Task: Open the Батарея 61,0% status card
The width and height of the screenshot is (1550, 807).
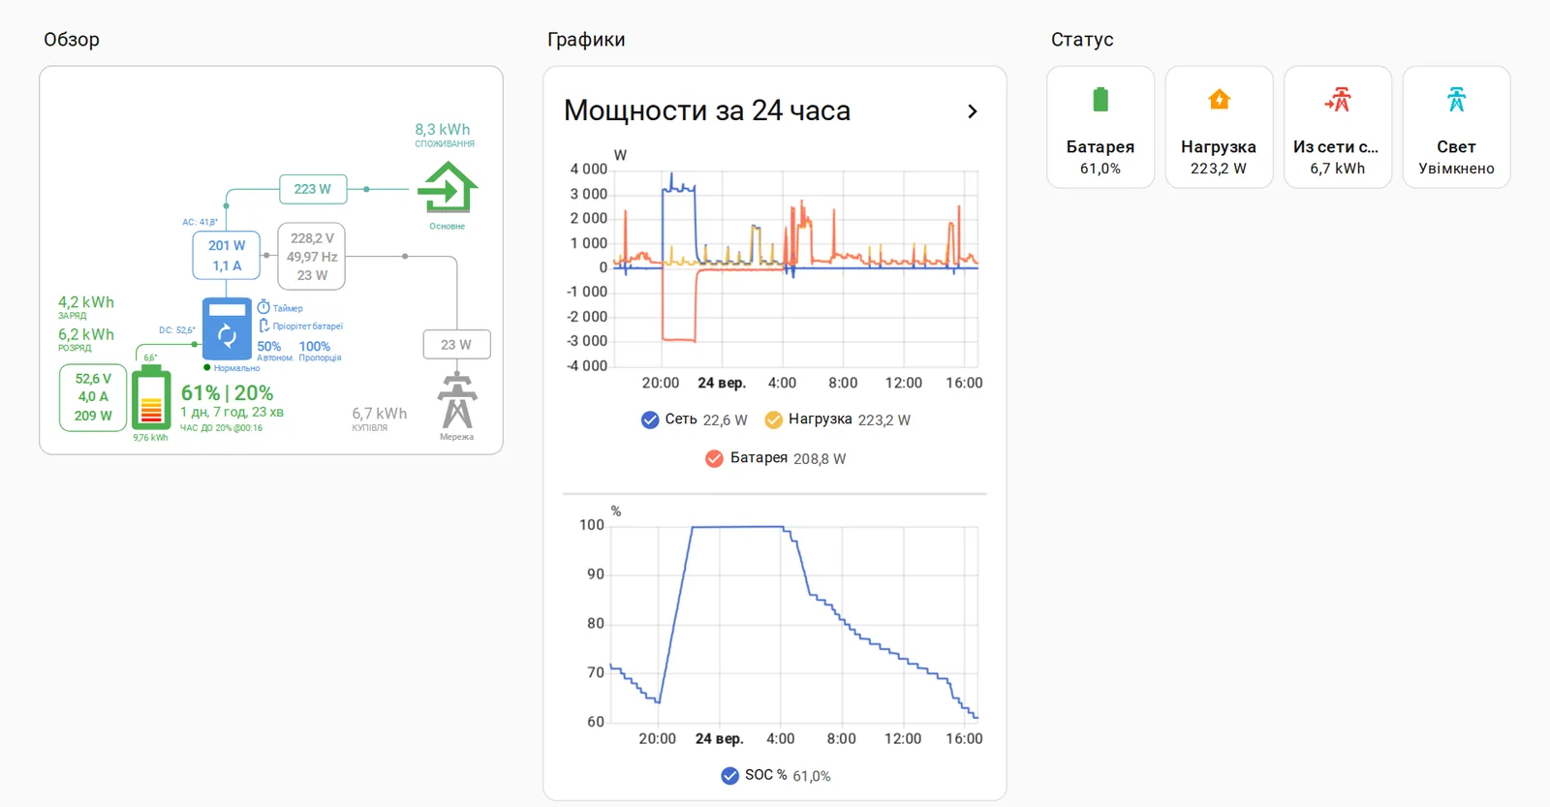Action: coord(1100,127)
